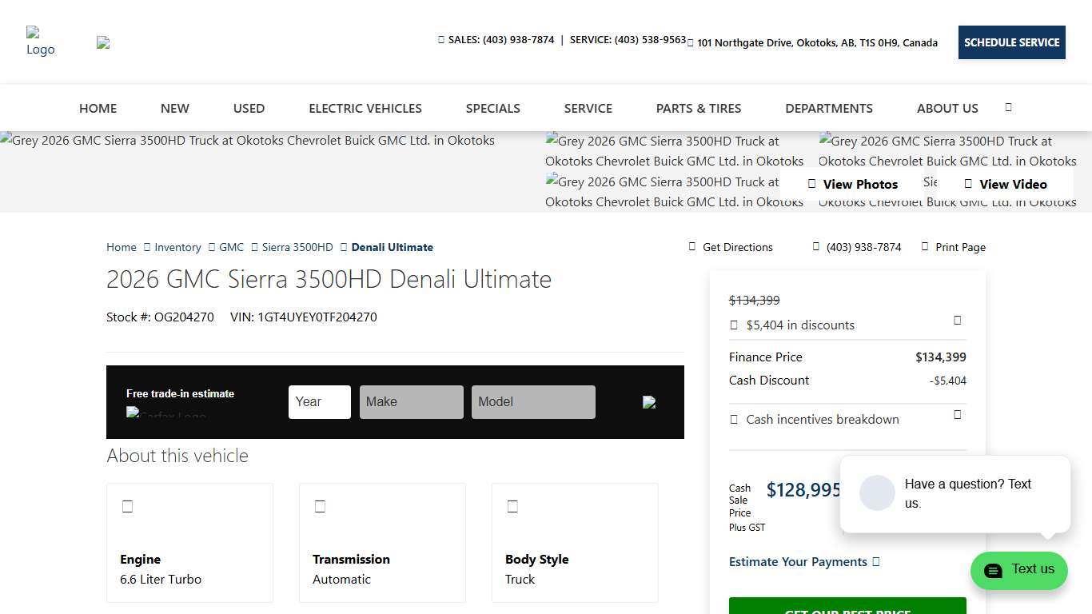Open the Parts & Tires menu
Viewport: 1092px width, 614px height.
pos(699,108)
